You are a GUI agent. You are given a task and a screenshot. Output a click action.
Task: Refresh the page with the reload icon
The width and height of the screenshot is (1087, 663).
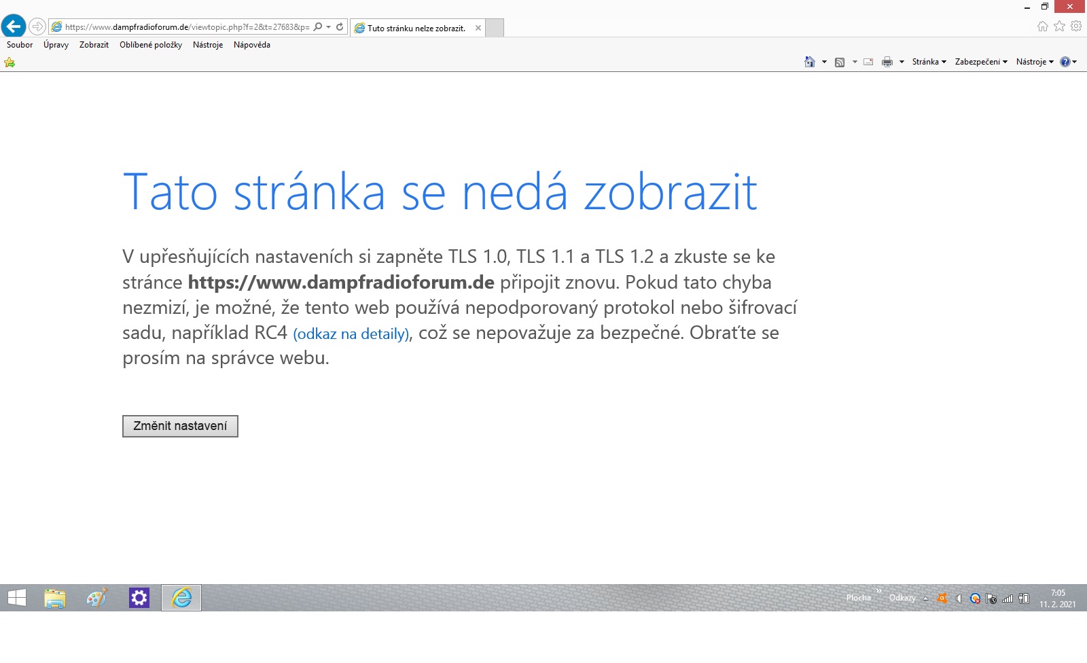340,27
